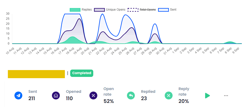Click the Reply rate stat label
The image size is (242, 107).
[184, 92]
